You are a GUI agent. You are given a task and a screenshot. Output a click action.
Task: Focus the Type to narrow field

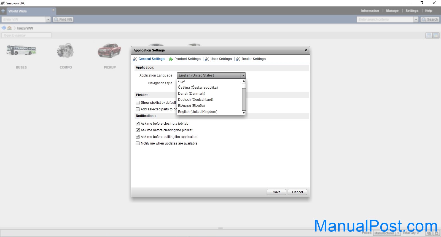[26, 36]
